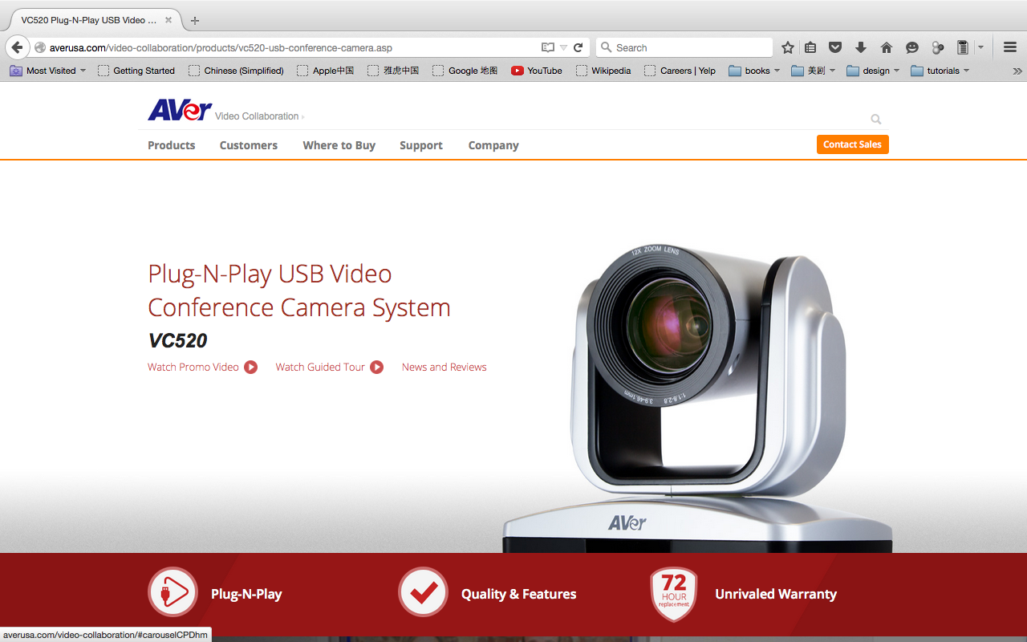Open a new browser tab

[195, 20]
